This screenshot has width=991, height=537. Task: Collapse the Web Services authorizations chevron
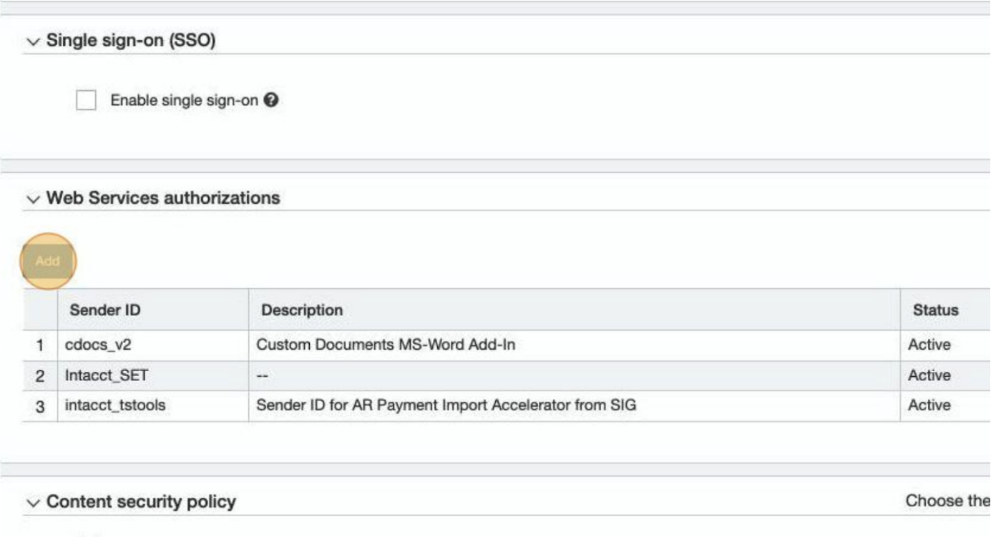tap(33, 199)
